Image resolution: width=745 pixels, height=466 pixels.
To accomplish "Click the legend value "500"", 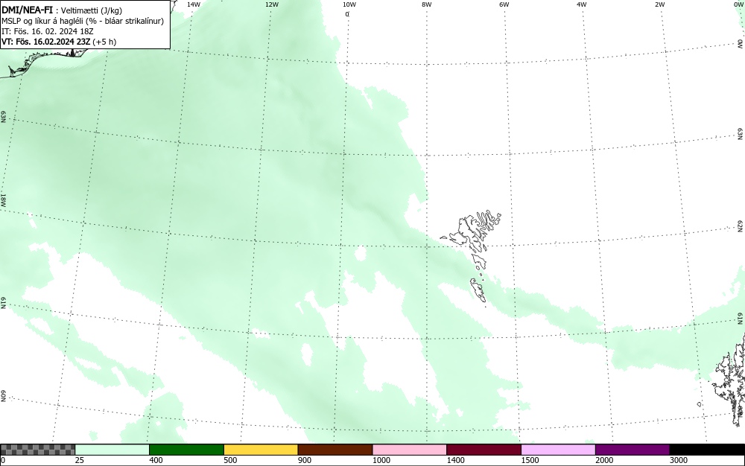I will pos(230,460).
